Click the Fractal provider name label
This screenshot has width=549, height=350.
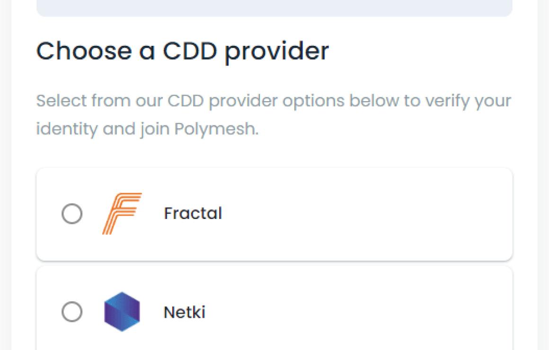(x=193, y=213)
